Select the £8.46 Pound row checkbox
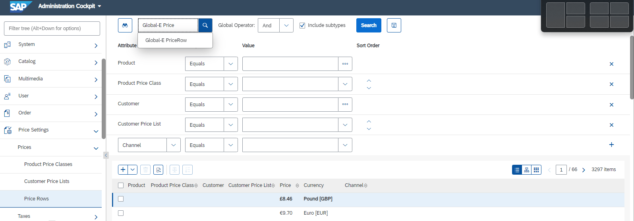Viewport: 634px width, 221px height. pyautogui.click(x=121, y=199)
